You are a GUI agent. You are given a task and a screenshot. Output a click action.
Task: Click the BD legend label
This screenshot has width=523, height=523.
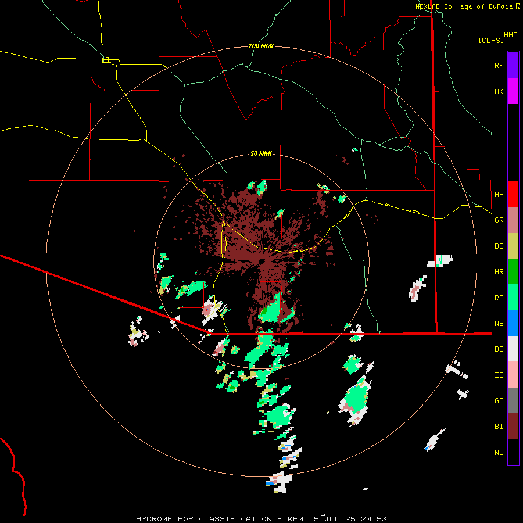click(x=499, y=246)
